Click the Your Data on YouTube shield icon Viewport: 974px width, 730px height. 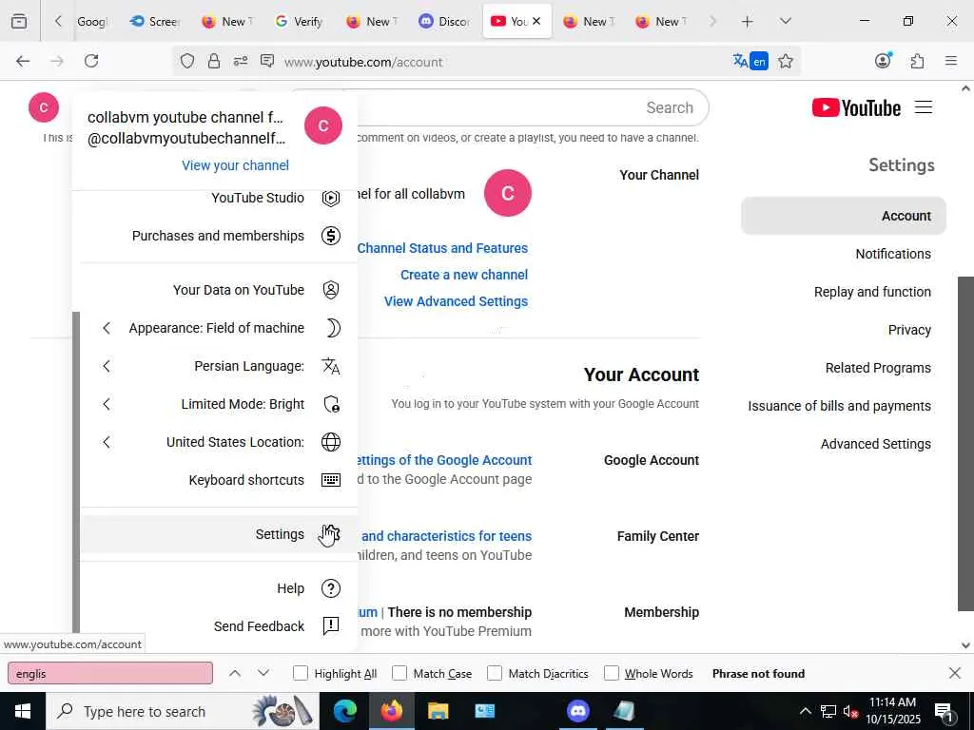tap(330, 290)
